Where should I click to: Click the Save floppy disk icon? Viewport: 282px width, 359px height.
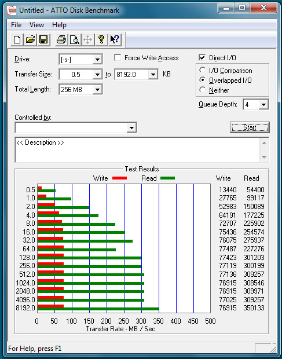(43, 40)
